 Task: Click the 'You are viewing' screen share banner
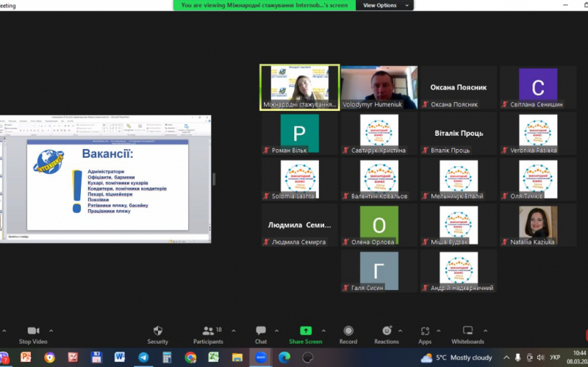coord(265,5)
